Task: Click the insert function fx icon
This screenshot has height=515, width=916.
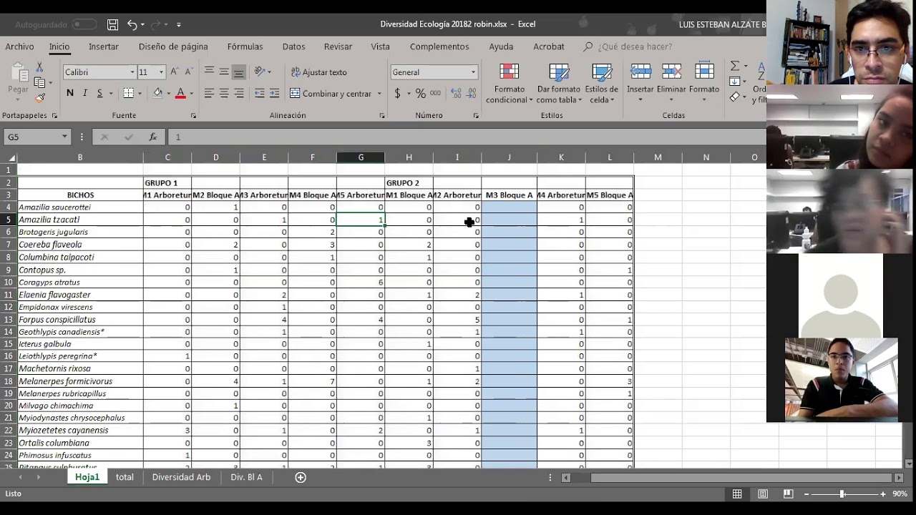Action: 152,137
